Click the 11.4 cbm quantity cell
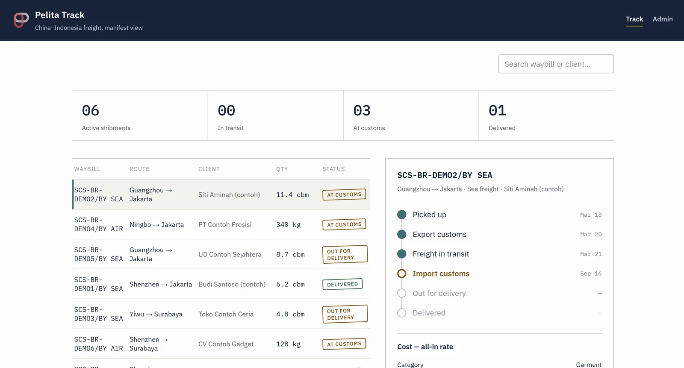The height and width of the screenshot is (368, 684). tap(292, 194)
